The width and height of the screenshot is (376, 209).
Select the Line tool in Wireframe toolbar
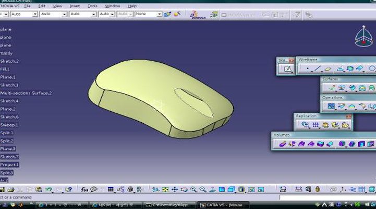coord(318,68)
